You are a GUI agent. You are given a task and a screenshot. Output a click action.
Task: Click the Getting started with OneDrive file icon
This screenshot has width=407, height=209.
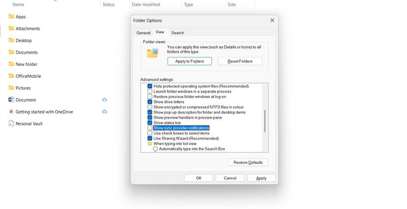point(11,112)
